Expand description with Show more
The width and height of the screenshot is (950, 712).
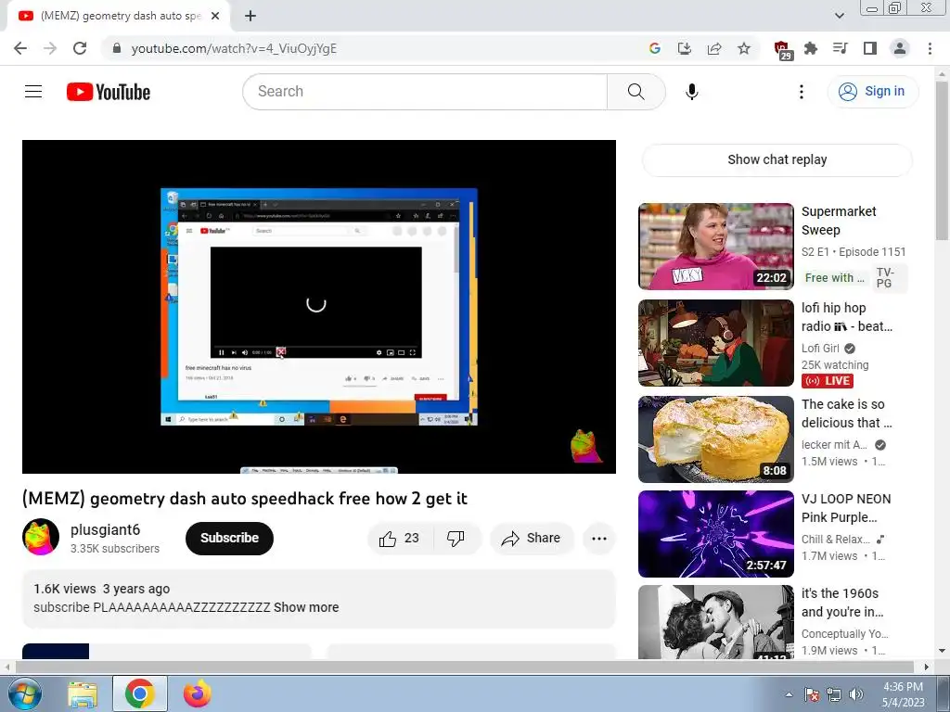[306, 607]
